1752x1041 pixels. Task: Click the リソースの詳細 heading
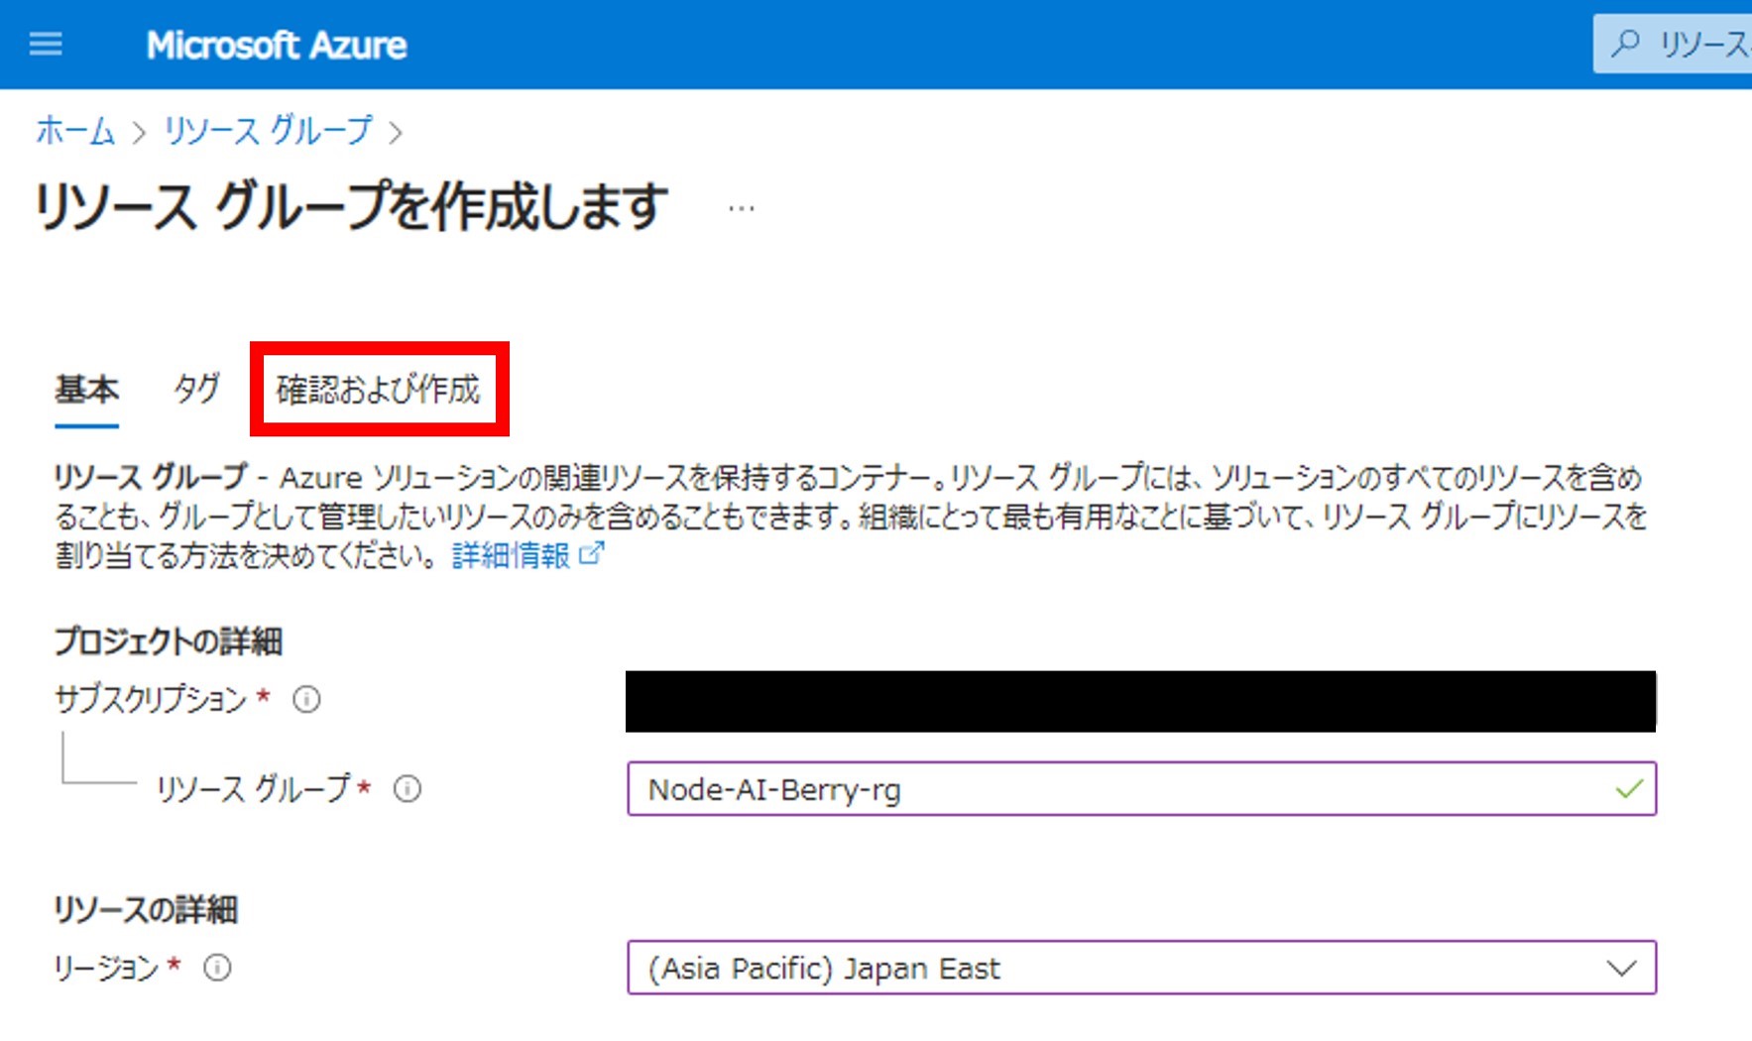[x=146, y=910]
